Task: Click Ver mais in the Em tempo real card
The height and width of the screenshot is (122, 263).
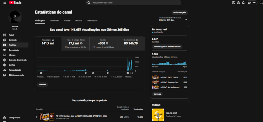Action: (x=157, y=94)
